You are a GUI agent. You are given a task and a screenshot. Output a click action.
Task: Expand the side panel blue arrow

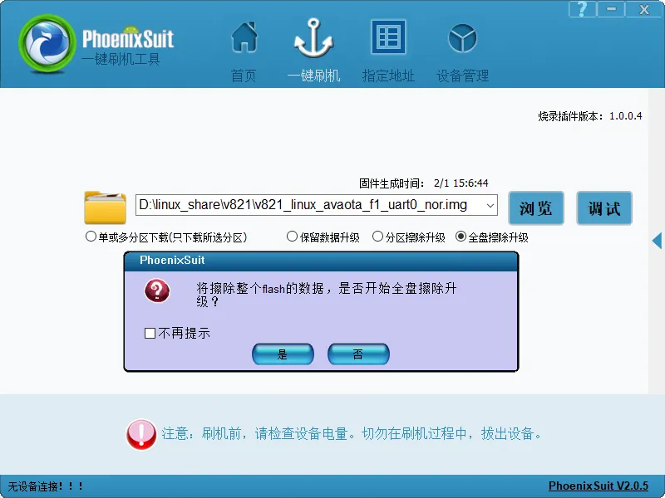pos(657,241)
